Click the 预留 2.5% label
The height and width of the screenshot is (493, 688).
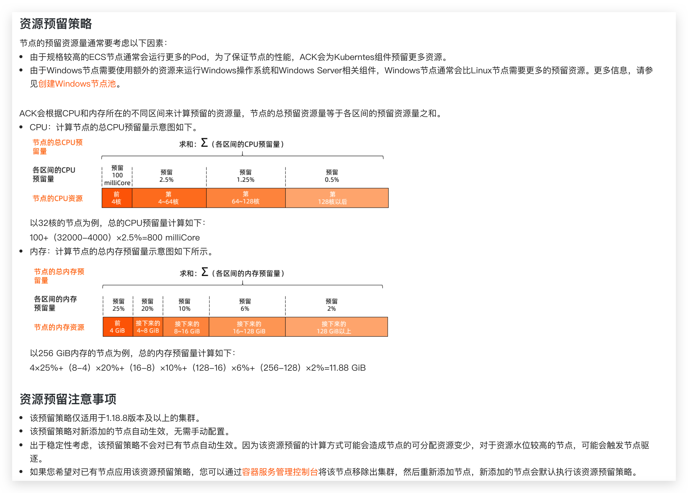(166, 176)
